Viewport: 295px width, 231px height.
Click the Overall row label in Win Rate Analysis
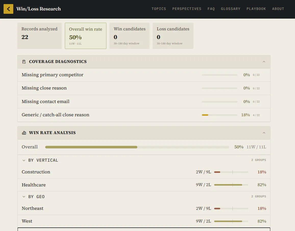[30, 147]
